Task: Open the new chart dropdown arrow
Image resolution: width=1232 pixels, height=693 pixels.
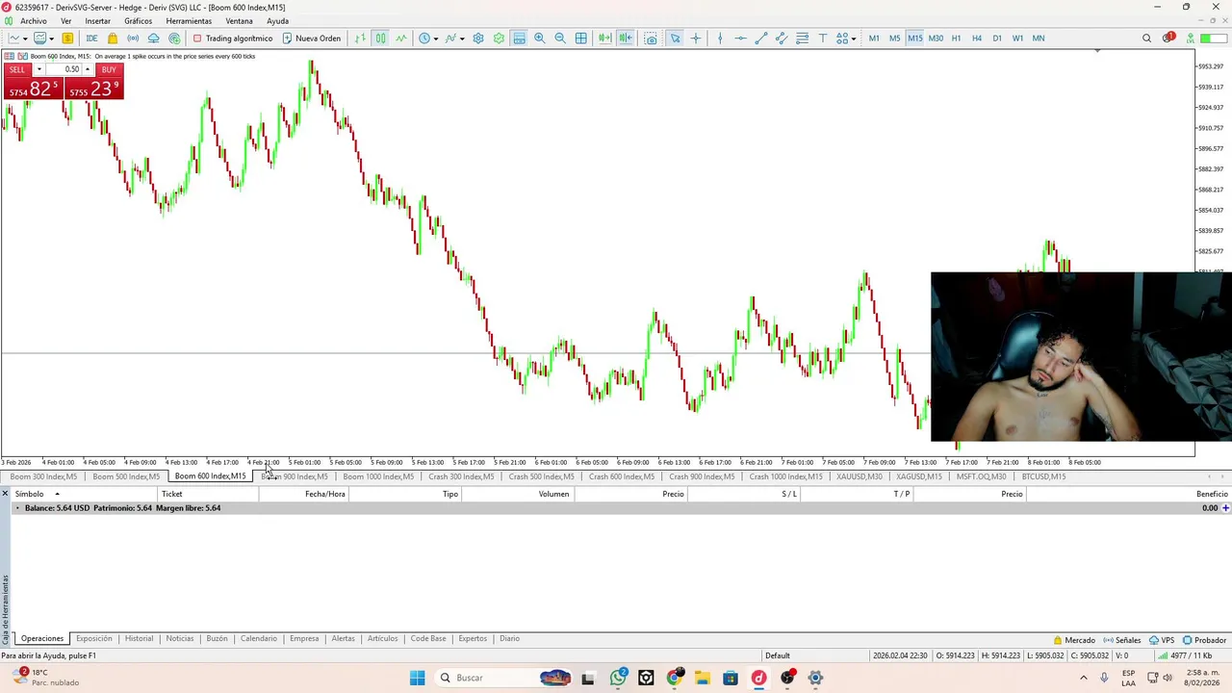Action: coord(25,39)
